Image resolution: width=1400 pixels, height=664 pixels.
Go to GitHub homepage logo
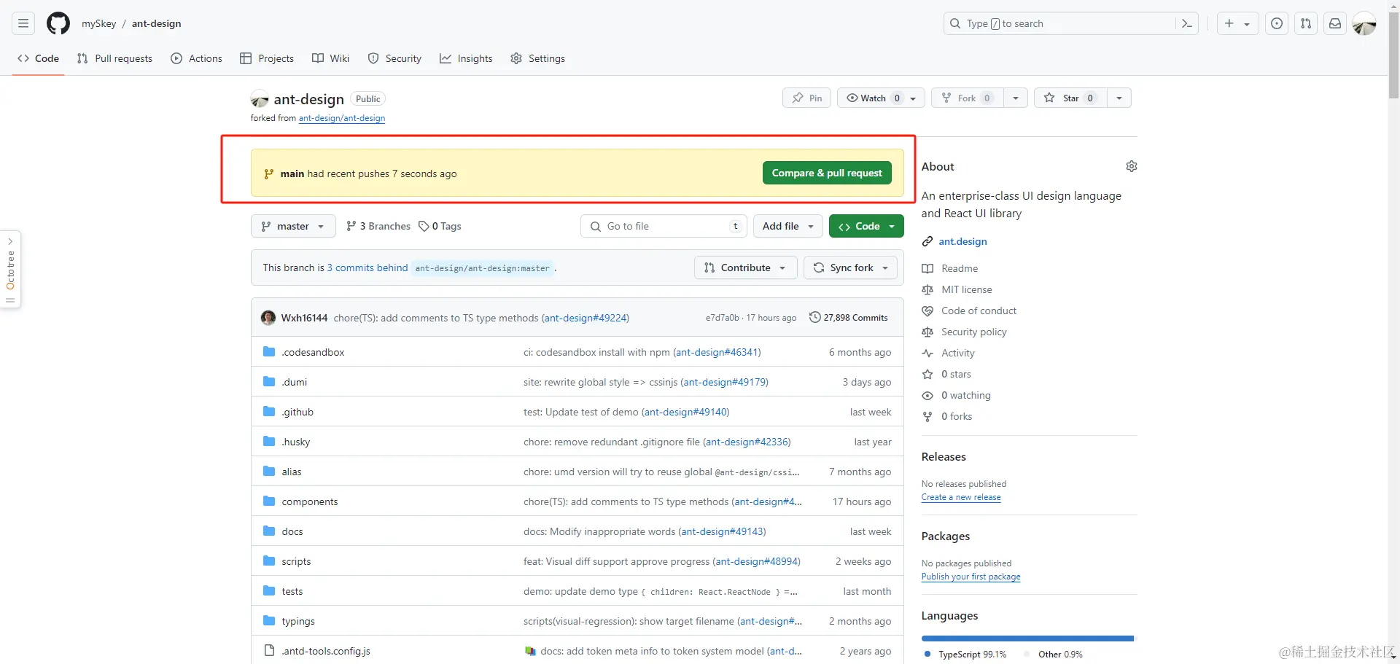(x=58, y=23)
